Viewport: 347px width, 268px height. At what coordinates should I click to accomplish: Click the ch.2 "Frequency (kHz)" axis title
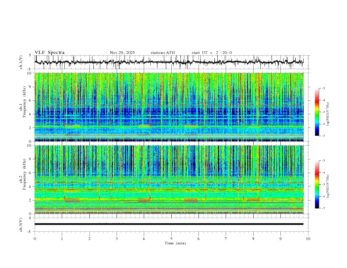coord(25,174)
